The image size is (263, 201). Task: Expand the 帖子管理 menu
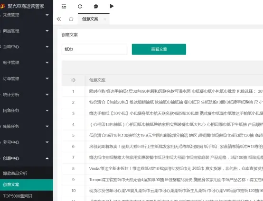[27, 62]
